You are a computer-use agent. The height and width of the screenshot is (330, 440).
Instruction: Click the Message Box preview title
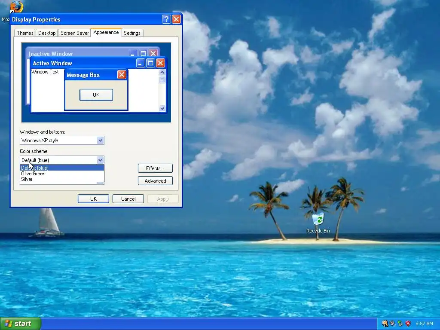coord(83,75)
